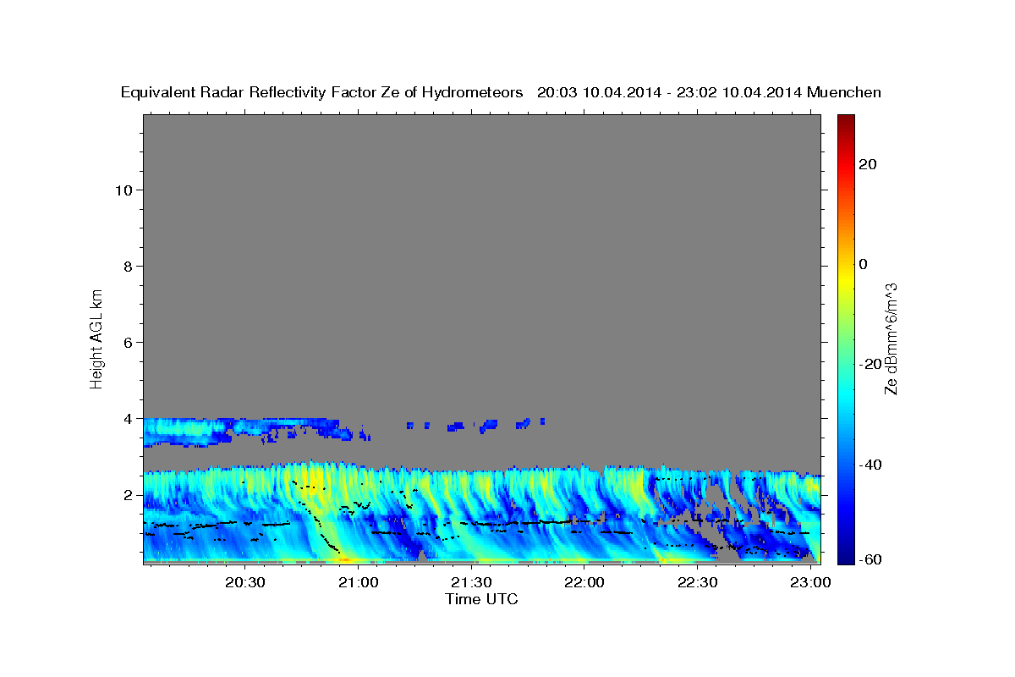
Task: Click the Time UTC axis title
Action: [481, 599]
